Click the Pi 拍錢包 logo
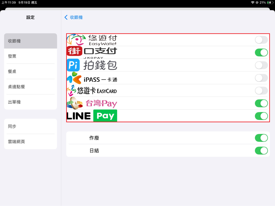This screenshot has width=275, height=206. (x=92, y=65)
